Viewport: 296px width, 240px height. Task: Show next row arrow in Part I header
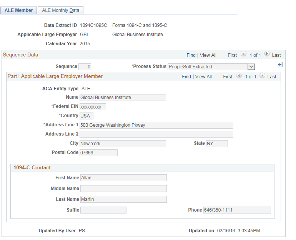point(262,76)
